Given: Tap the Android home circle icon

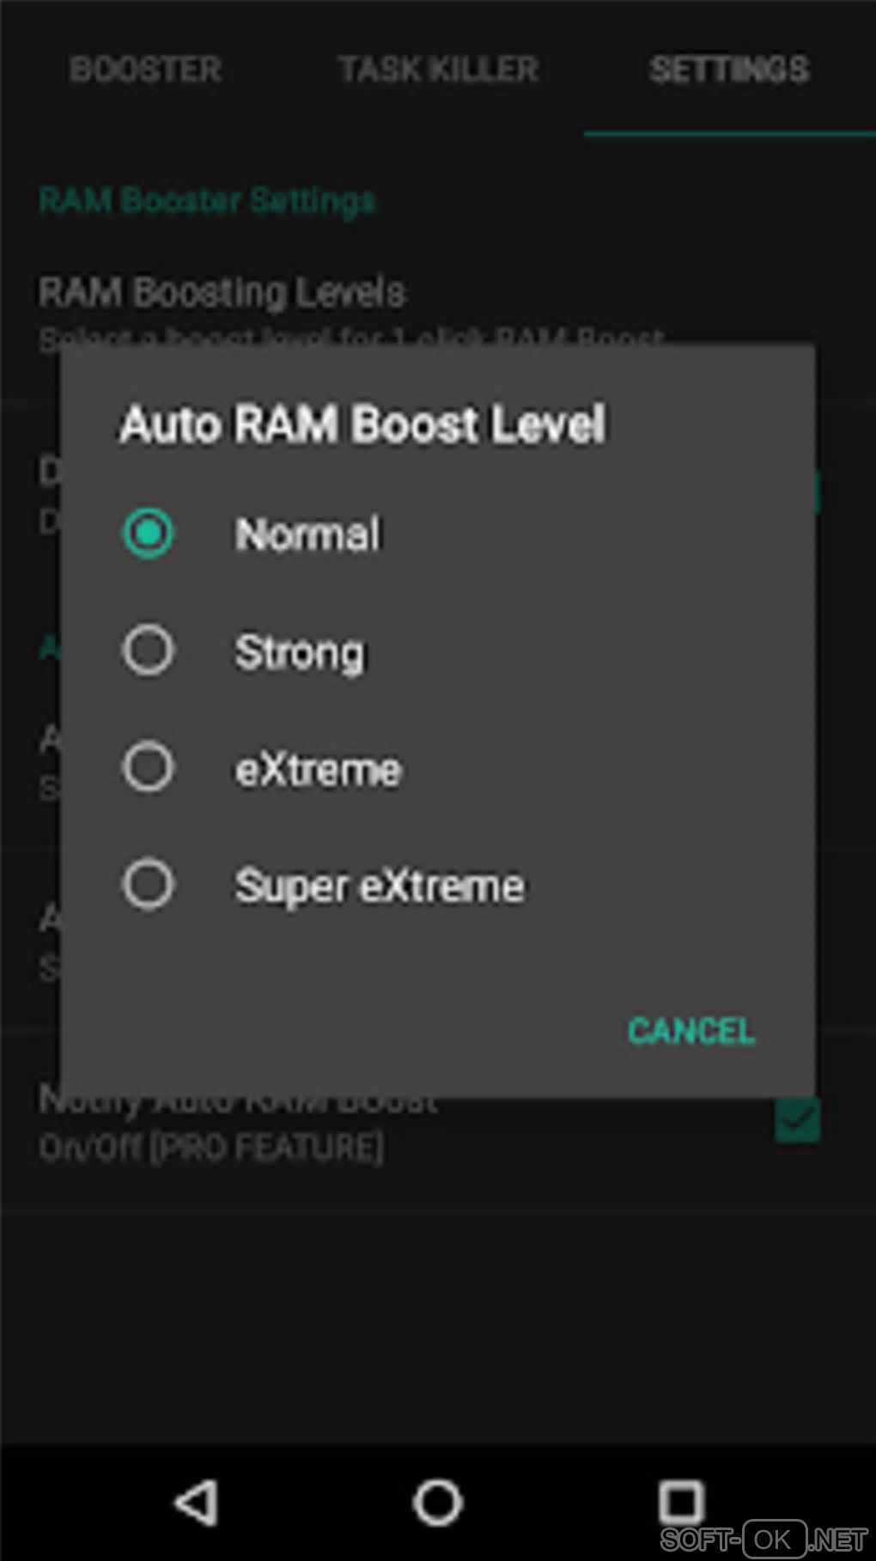Looking at the screenshot, I should tap(438, 1503).
